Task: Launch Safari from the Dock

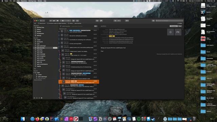Action: pyautogui.click(x=33, y=119)
